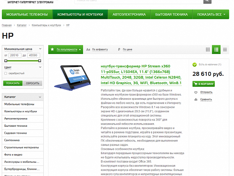This screenshot has height=176, width=234.
Task: Focus the minimum price field 20510
Action: coord(15,56)
